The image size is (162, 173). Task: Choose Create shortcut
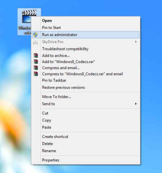[x=86, y=137]
